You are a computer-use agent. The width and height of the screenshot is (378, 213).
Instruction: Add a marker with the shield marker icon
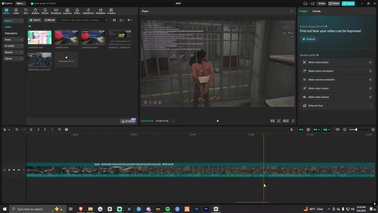click(x=59, y=130)
